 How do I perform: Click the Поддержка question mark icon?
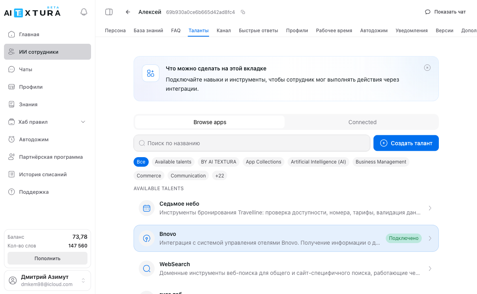[12, 192]
